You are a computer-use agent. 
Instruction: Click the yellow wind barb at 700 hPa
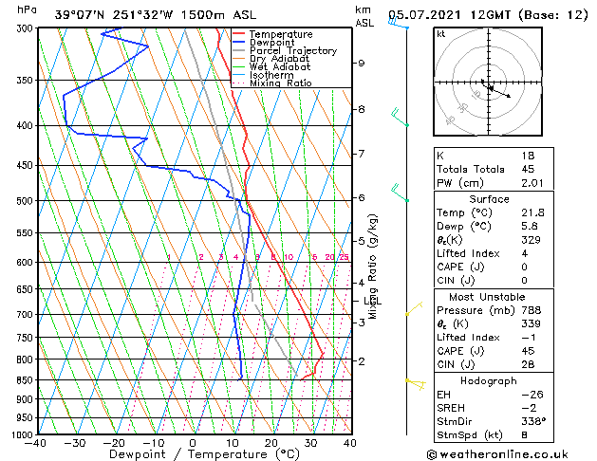pyautogui.click(x=414, y=308)
